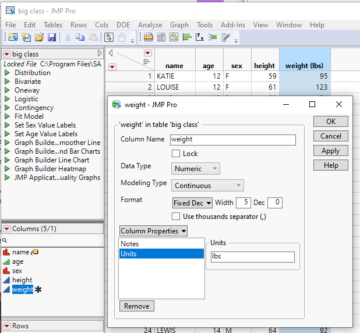Screen dimensions: 360x333
Task: Open the Fixed Dec format dropdown
Action: point(192,203)
